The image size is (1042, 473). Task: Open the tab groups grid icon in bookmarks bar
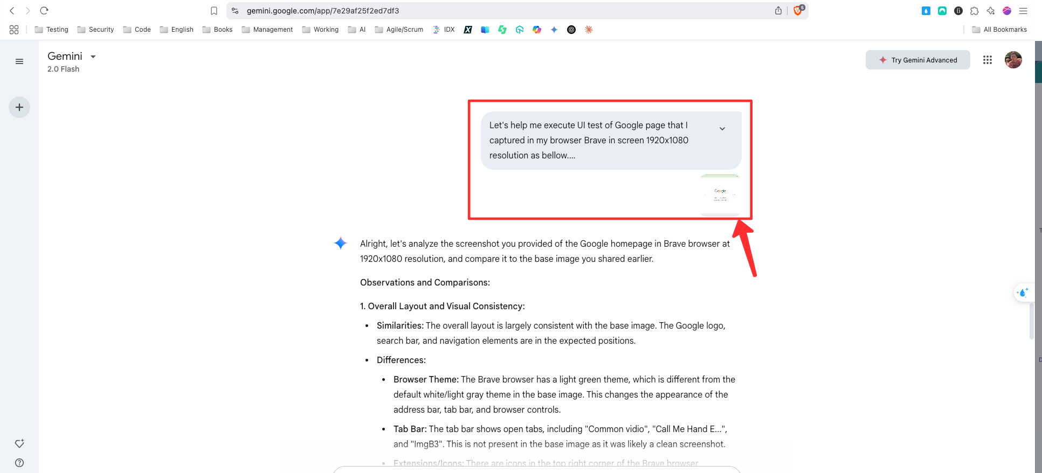click(x=14, y=30)
